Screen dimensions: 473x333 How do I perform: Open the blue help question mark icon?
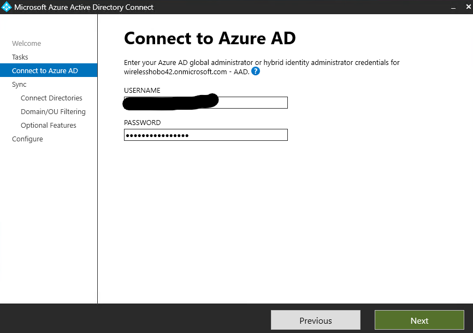[256, 72]
